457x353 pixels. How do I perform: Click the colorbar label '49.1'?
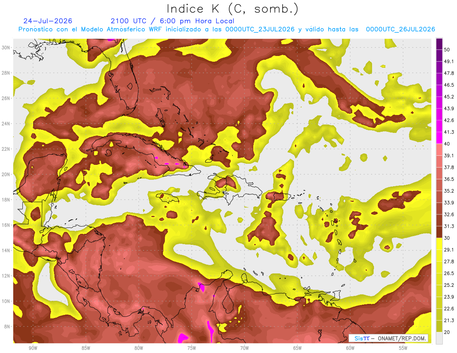tap(449, 61)
